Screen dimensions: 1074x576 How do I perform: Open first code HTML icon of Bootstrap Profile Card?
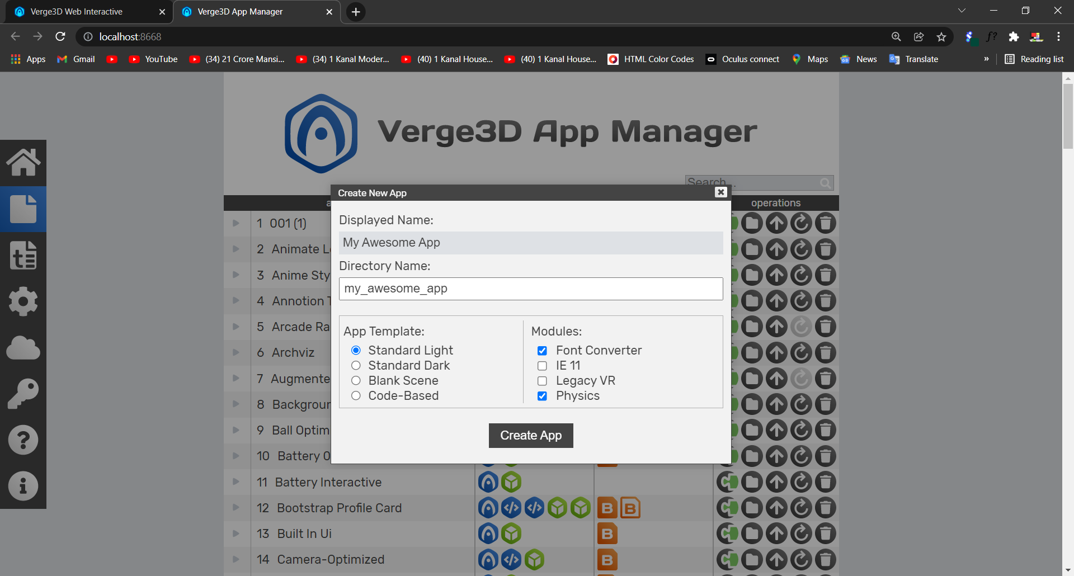[511, 508]
